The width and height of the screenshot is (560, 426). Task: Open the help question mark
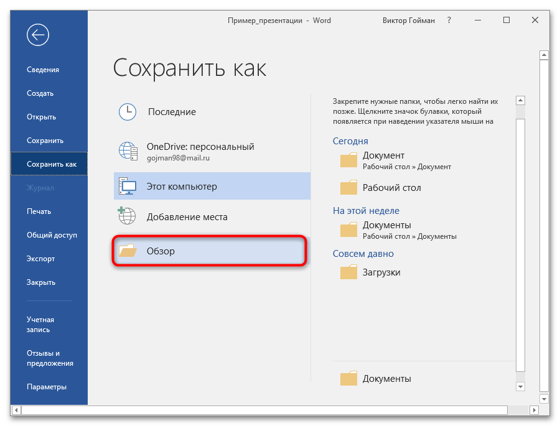point(449,21)
